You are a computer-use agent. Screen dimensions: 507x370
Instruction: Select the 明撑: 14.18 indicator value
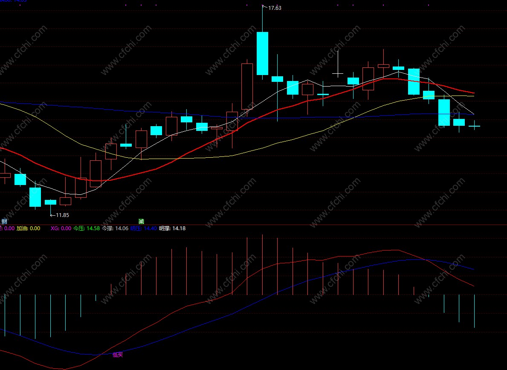tap(172, 228)
